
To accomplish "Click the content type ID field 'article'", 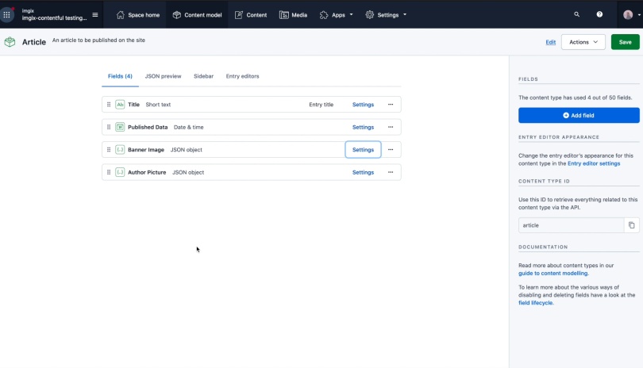I will [572, 225].
